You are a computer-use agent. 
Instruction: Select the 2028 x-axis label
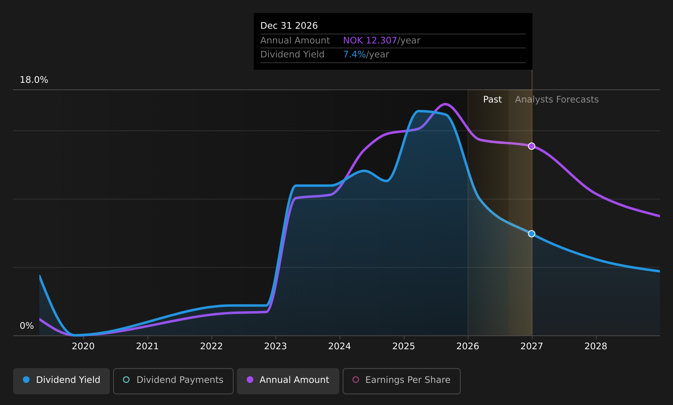point(596,346)
